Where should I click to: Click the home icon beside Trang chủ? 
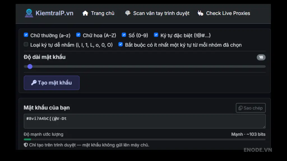click(85, 13)
